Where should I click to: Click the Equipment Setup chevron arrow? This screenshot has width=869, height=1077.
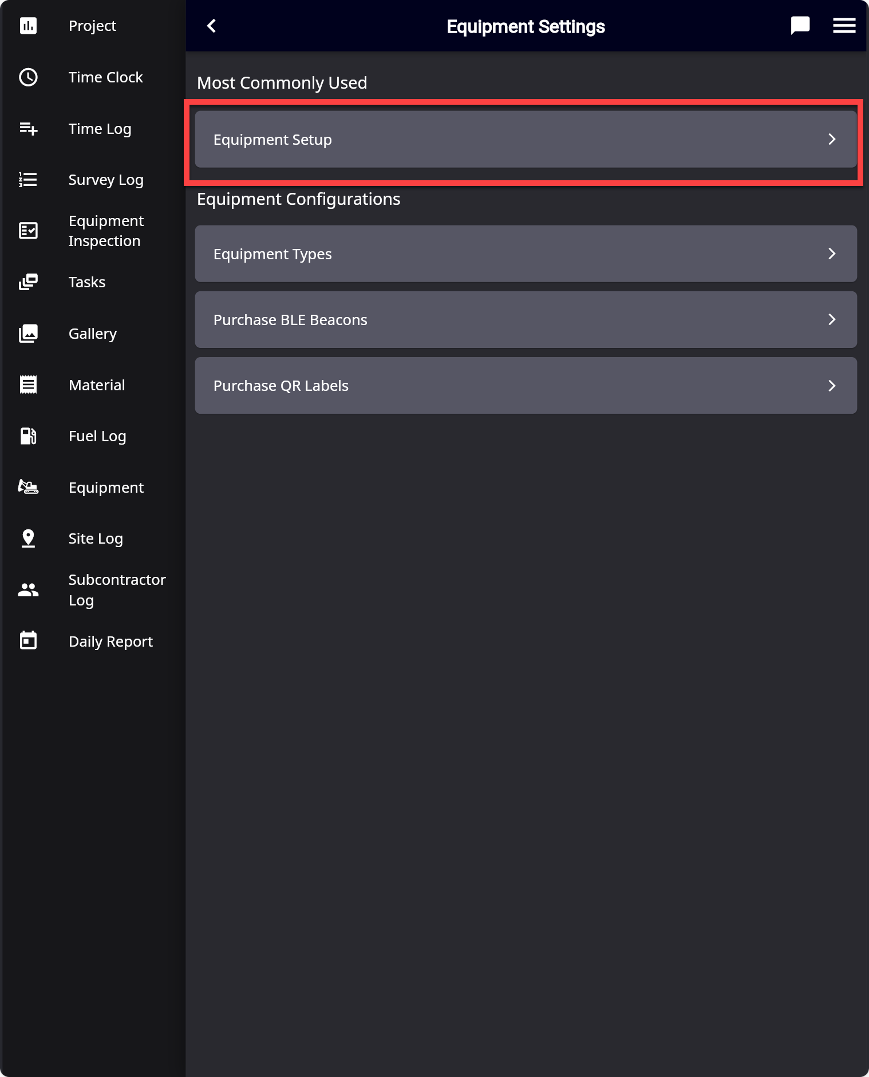(x=832, y=139)
